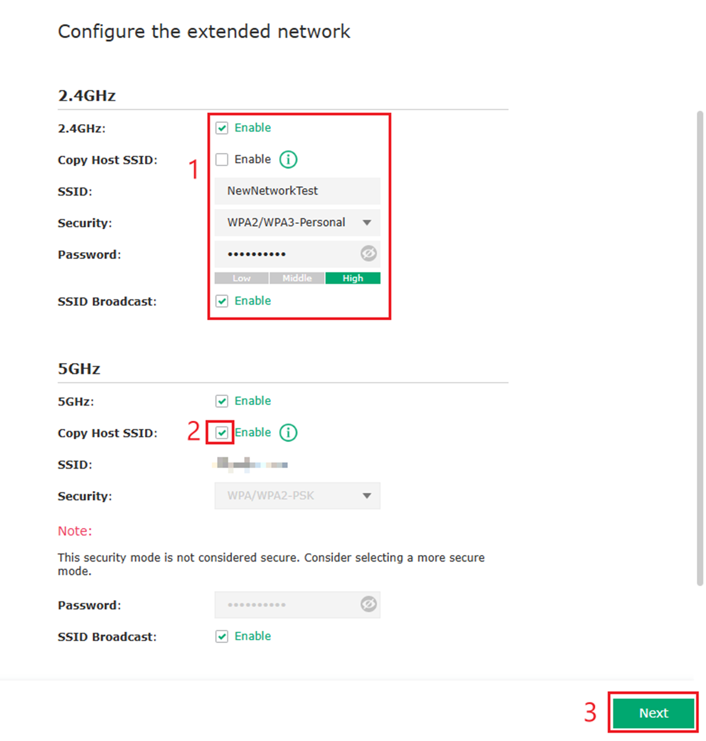Image resolution: width=706 pixels, height=741 pixels.
Task: Enable Copy Host SSID for 2.4GHz
Action: [222, 159]
